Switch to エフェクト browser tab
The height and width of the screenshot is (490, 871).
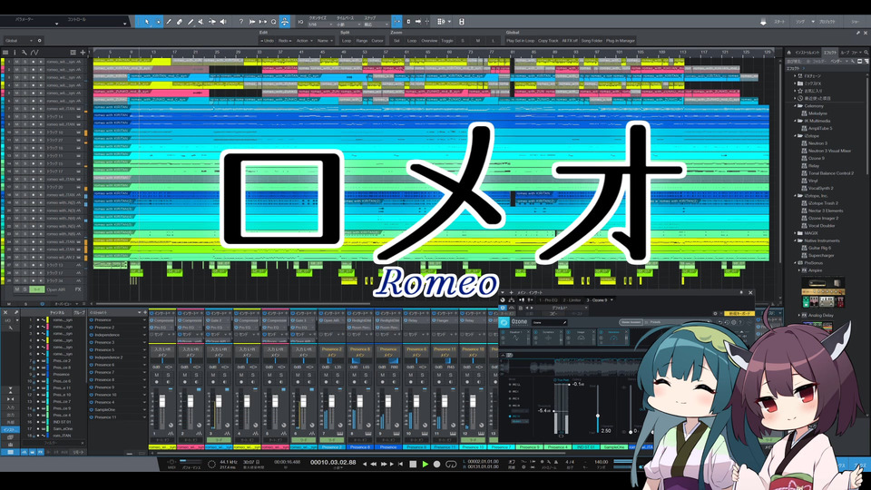[x=830, y=53]
